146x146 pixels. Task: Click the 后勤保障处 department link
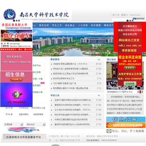[x=24, y=114]
